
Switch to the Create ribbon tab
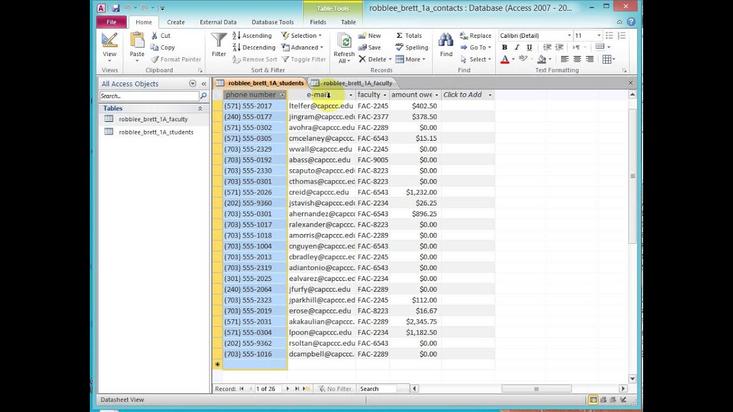[x=176, y=22]
